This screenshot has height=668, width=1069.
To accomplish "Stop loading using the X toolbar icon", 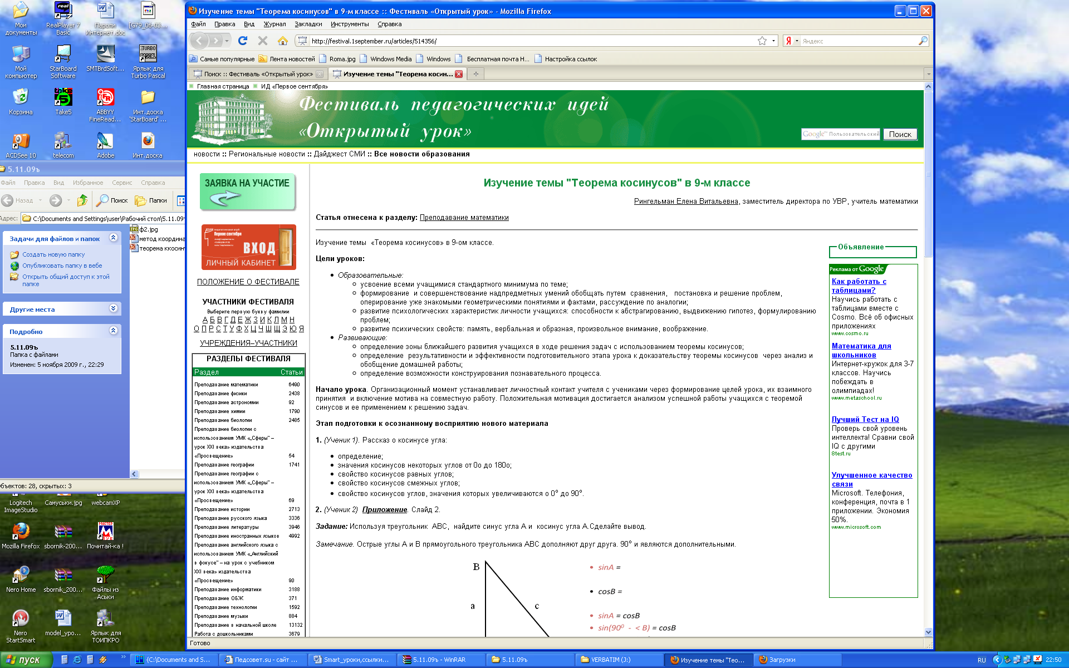I will [263, 41].
